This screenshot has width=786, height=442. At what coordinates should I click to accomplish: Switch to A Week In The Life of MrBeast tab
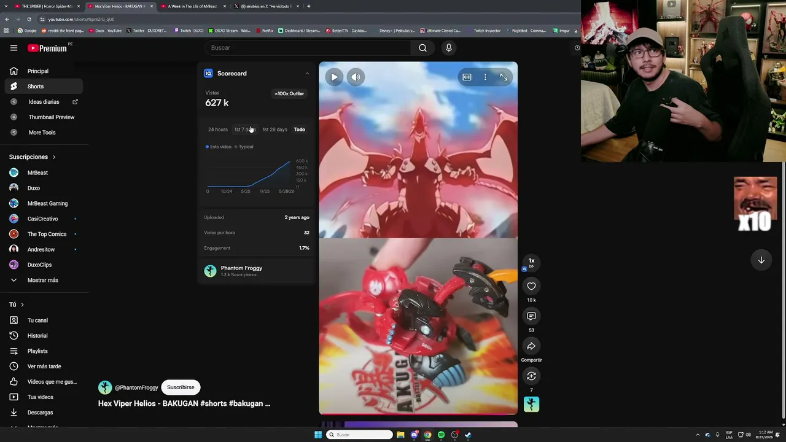[191, 6]
